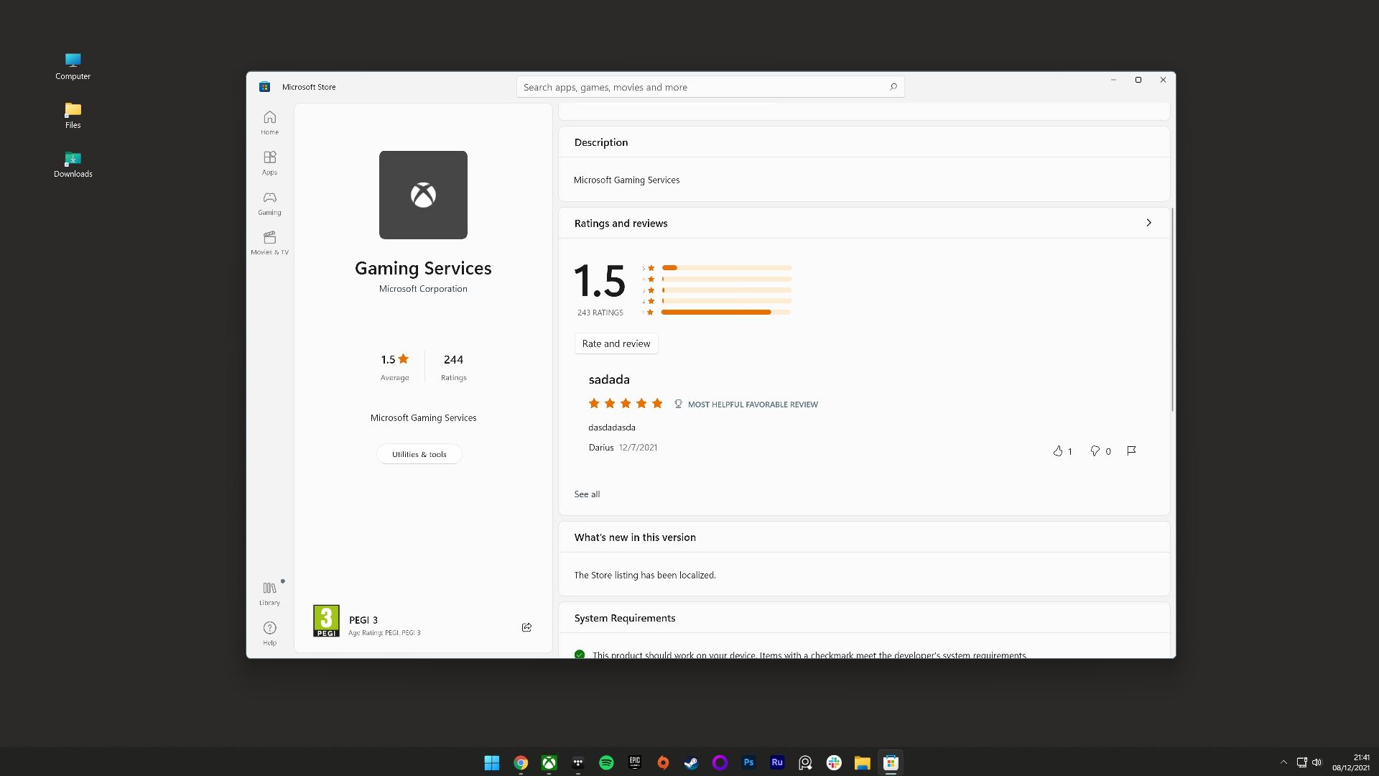Viewport: 1379px width, 776px height.
Task: Click Microsoft Store icon in taskbar
Action: [x=891, y=762]
